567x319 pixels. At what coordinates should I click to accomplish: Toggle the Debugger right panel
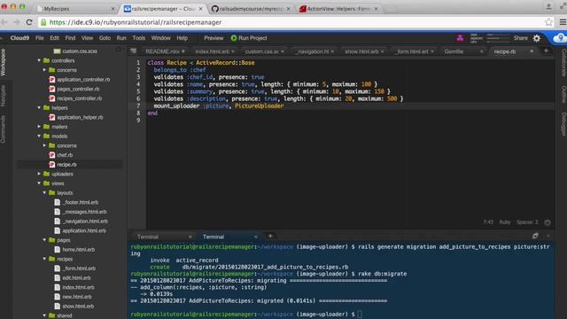(x=563, y=124)
